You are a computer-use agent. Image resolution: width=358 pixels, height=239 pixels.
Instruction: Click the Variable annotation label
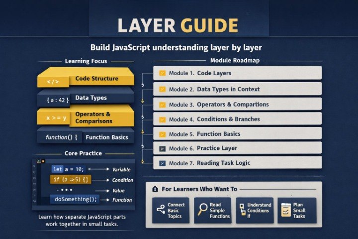click(121, 170)
